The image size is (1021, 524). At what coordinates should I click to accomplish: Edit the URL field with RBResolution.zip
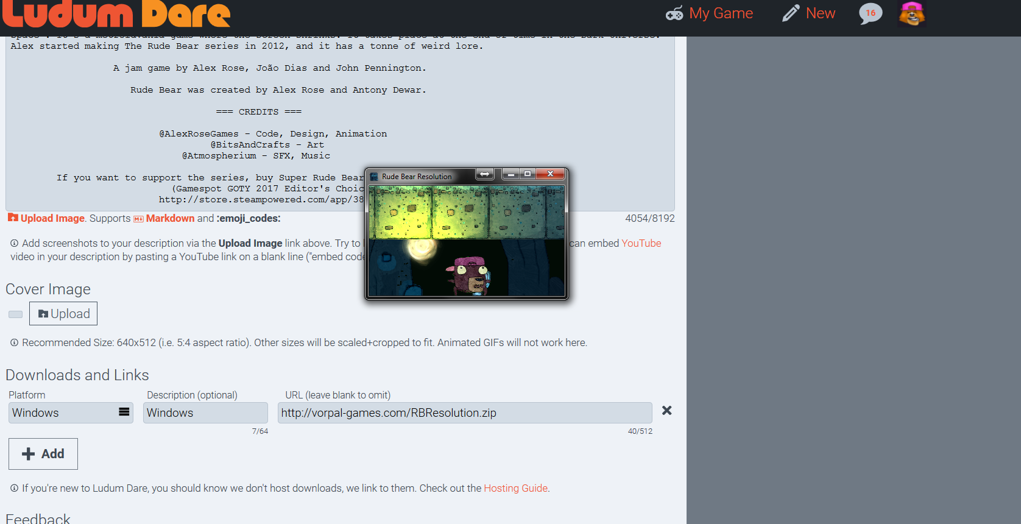[465, 412]
